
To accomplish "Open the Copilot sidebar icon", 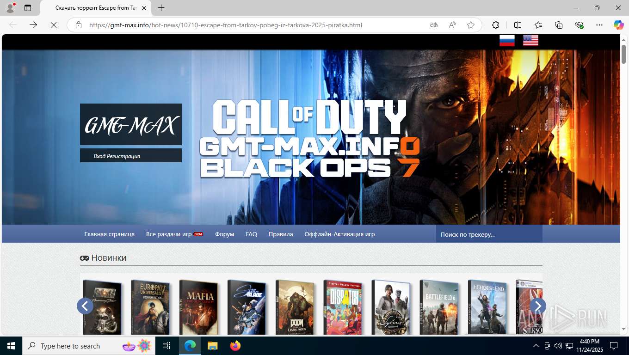I will point(618,25).
